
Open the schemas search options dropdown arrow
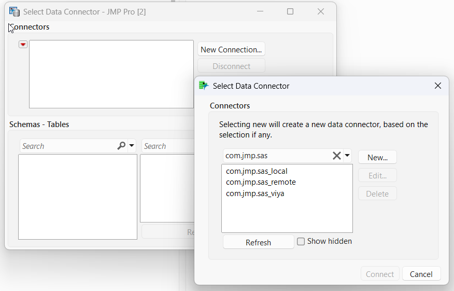click(x=132, y=145)
